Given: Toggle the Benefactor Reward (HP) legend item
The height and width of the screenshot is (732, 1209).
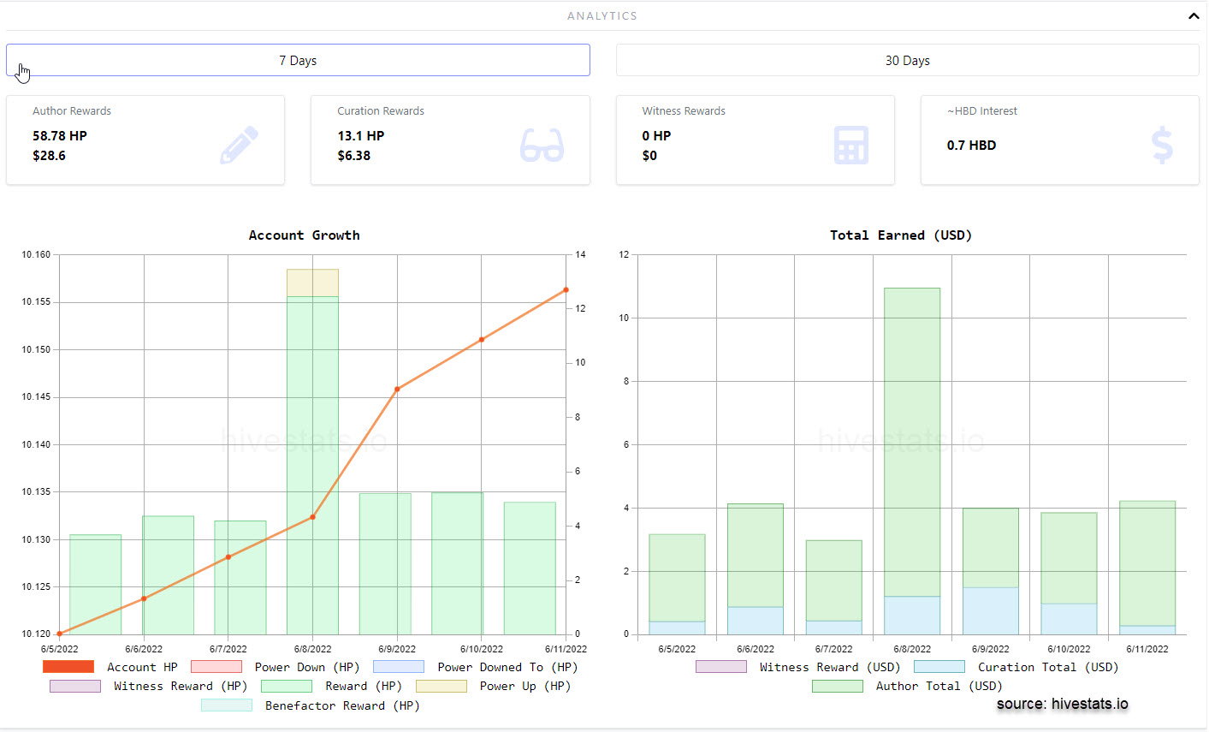Looking at the screenshot, I should tap(311, 705).
